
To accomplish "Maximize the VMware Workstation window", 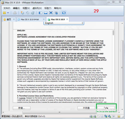I will click(113, 2).
